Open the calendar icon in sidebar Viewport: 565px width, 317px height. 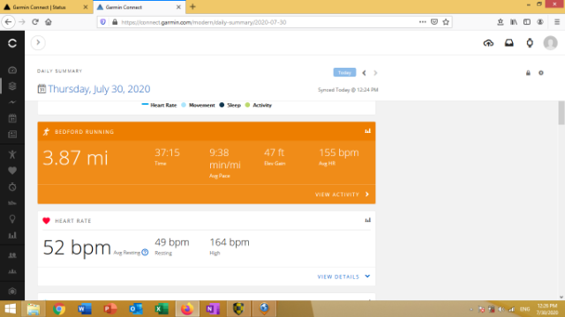(x=12, y=118)
